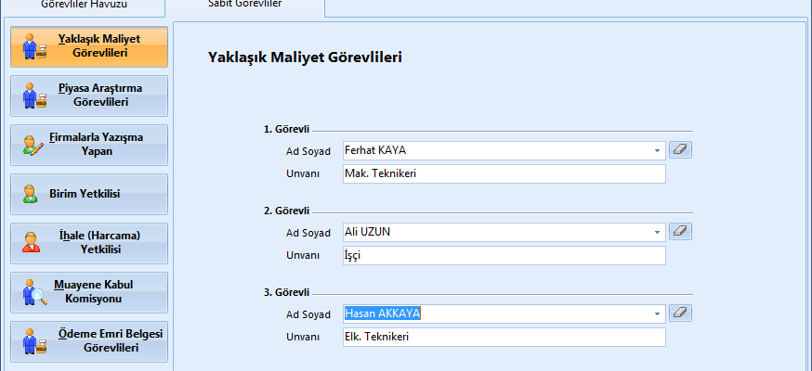
Task: Click the Birim Yetkilisi person icon
Action: click(x=33, y=194)
